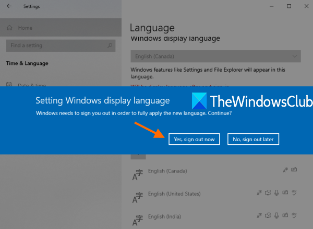313x229 pixels.
Task: Open the English (Canada) display language dropdown
Action: coord(215,56)
